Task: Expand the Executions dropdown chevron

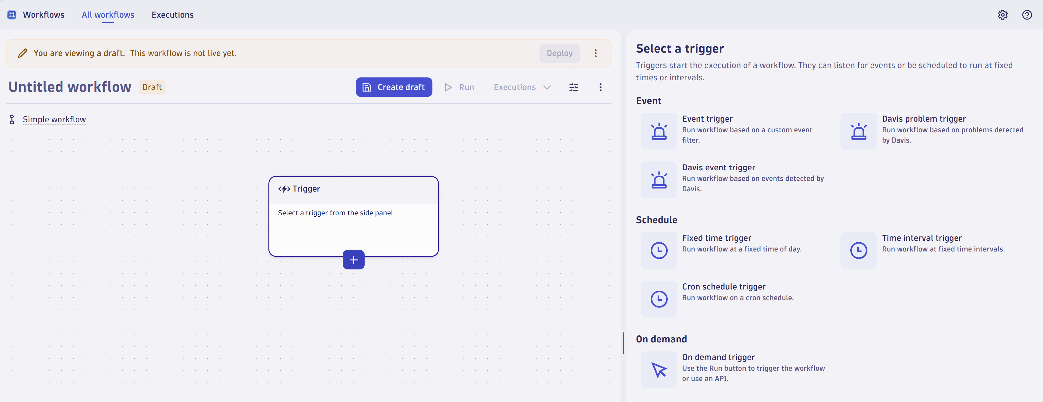Action: pyautogui.click(x=547, y=87)
